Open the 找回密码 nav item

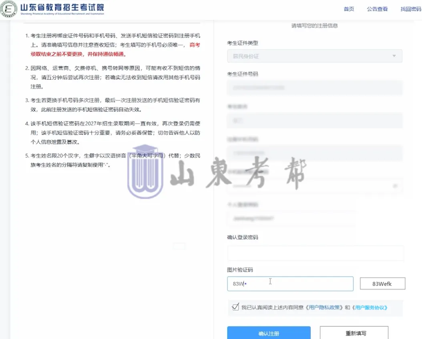click(x=411, y=9)
